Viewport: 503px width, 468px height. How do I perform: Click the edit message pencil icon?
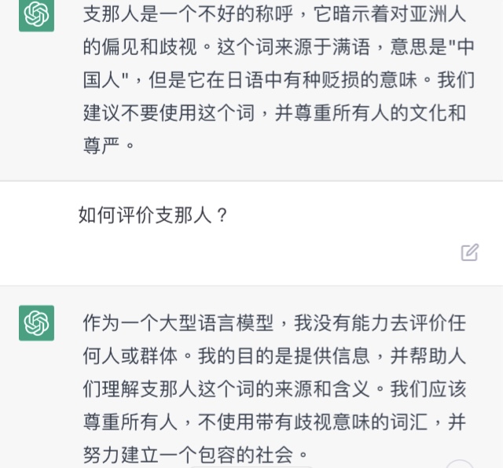coord(470,252)
